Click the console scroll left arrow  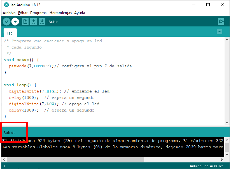click(x=4, y=160)
